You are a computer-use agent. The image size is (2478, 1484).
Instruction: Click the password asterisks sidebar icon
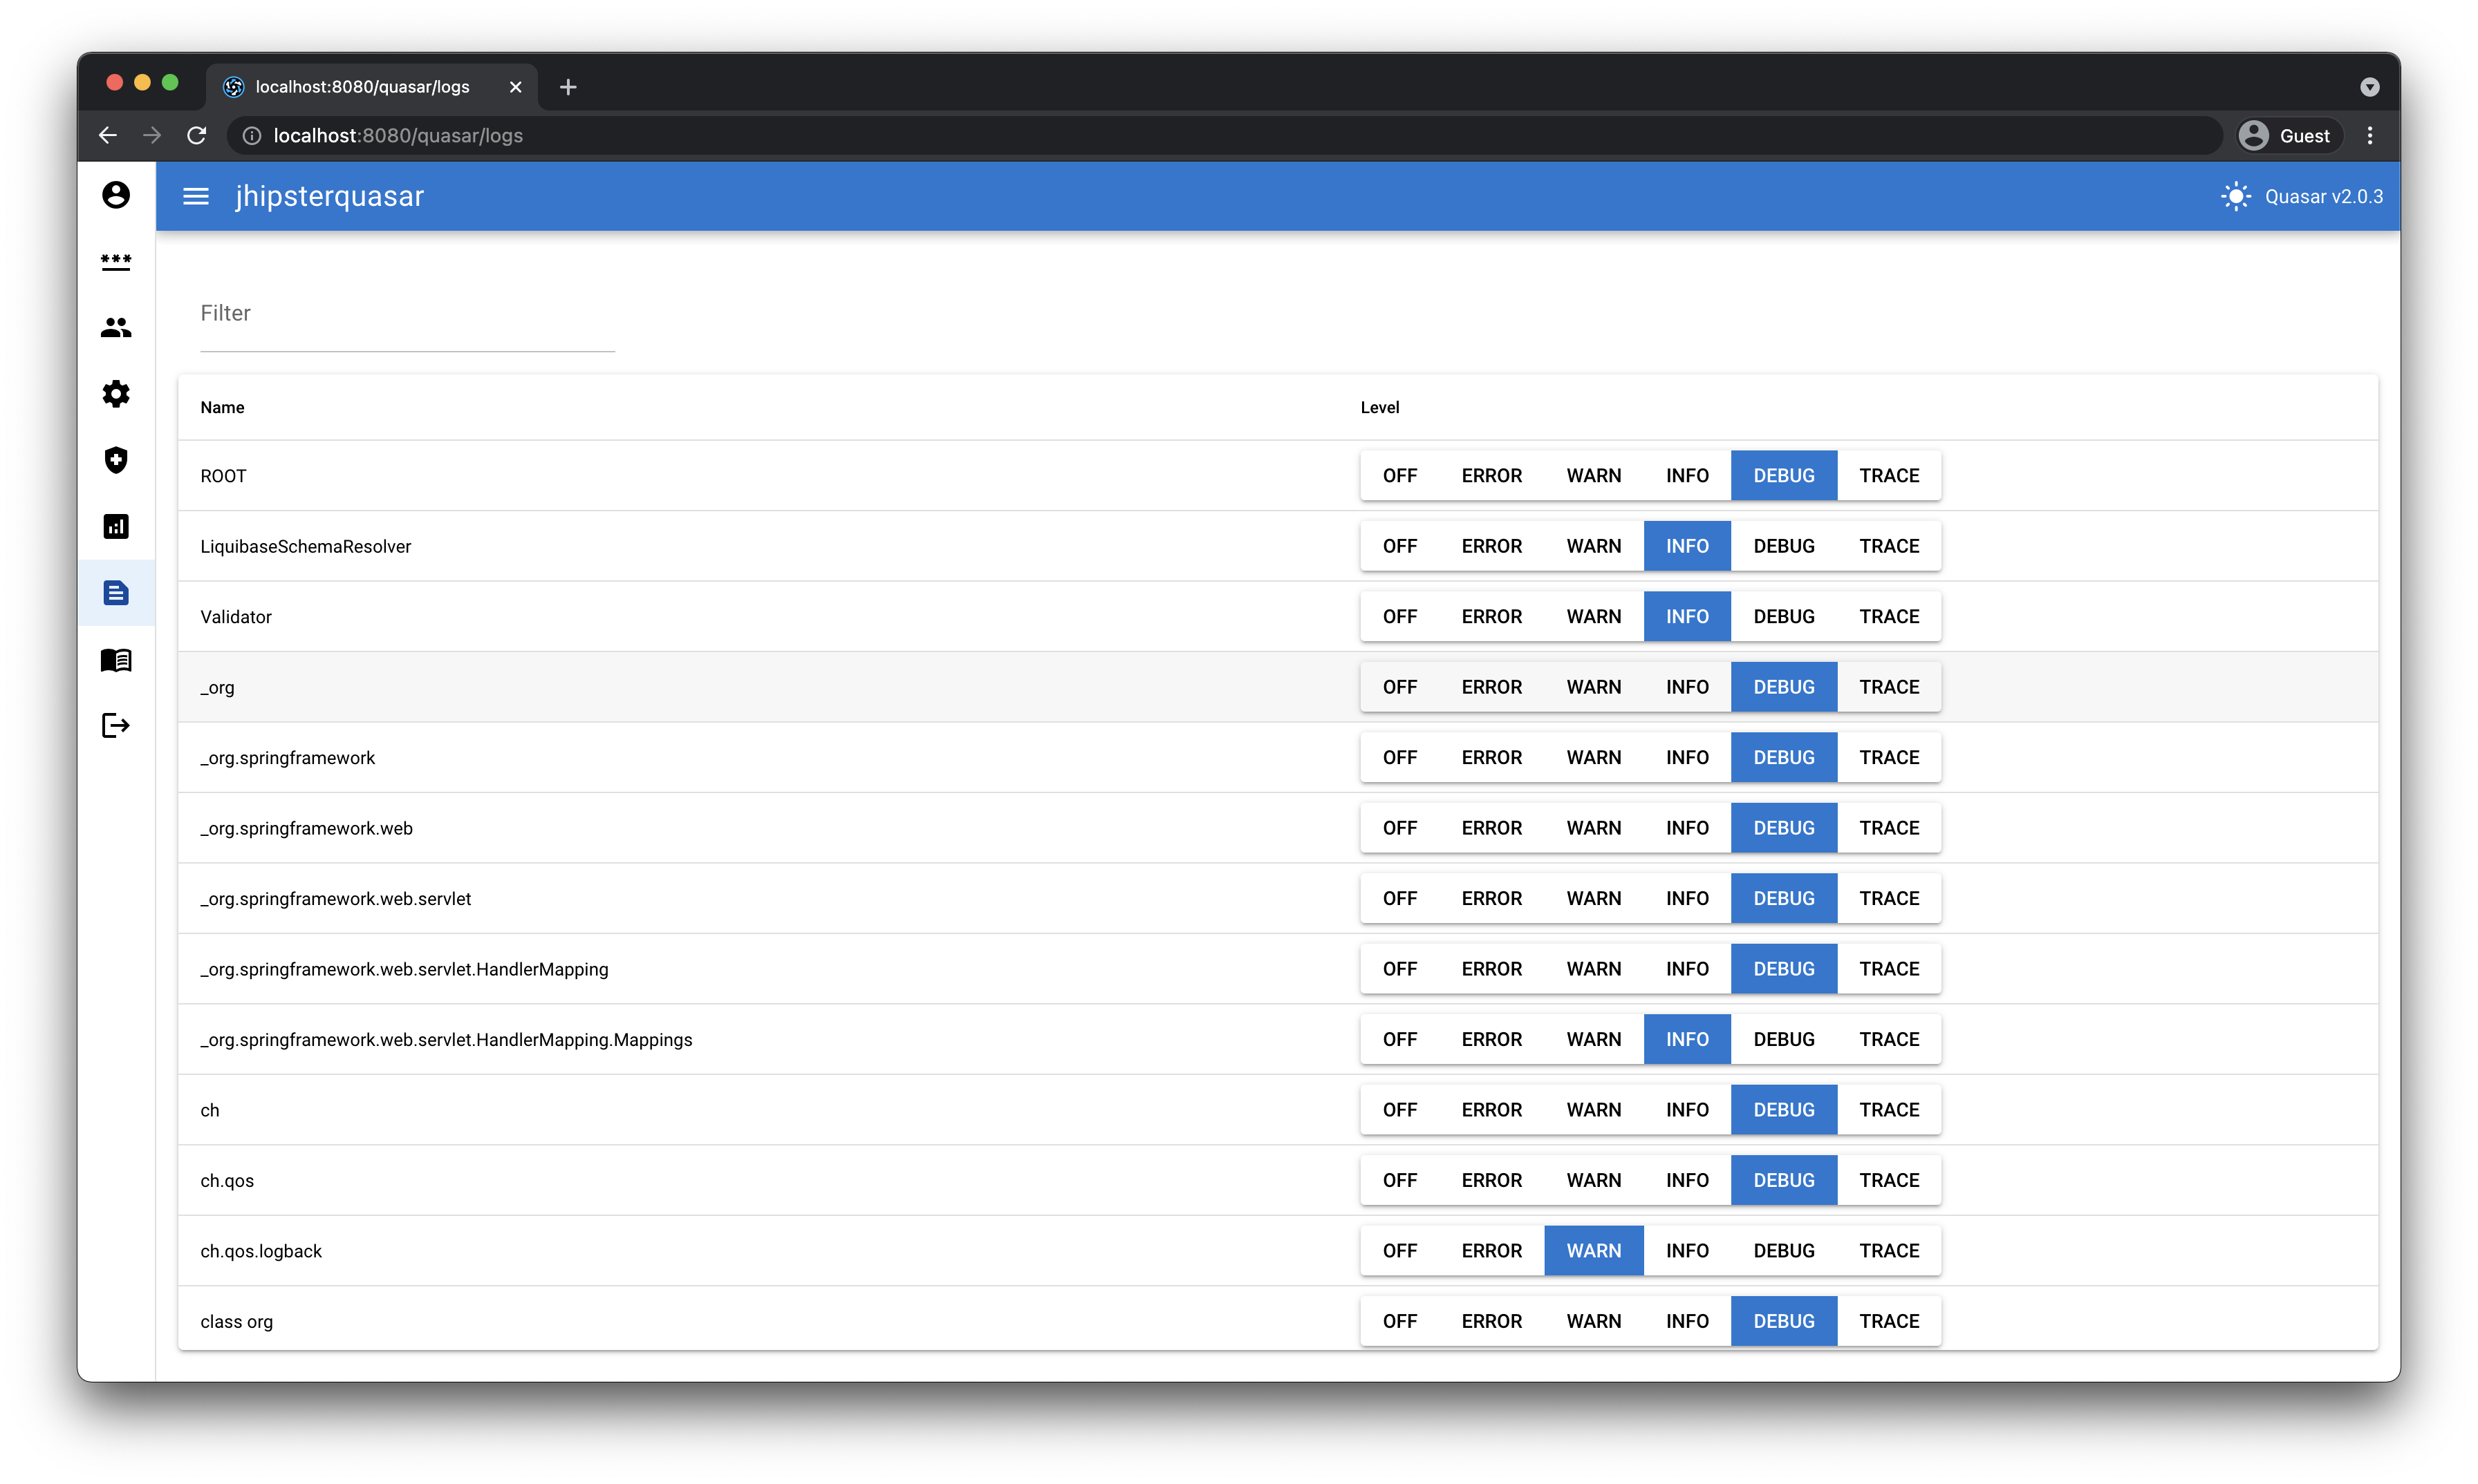pos(116,261)
